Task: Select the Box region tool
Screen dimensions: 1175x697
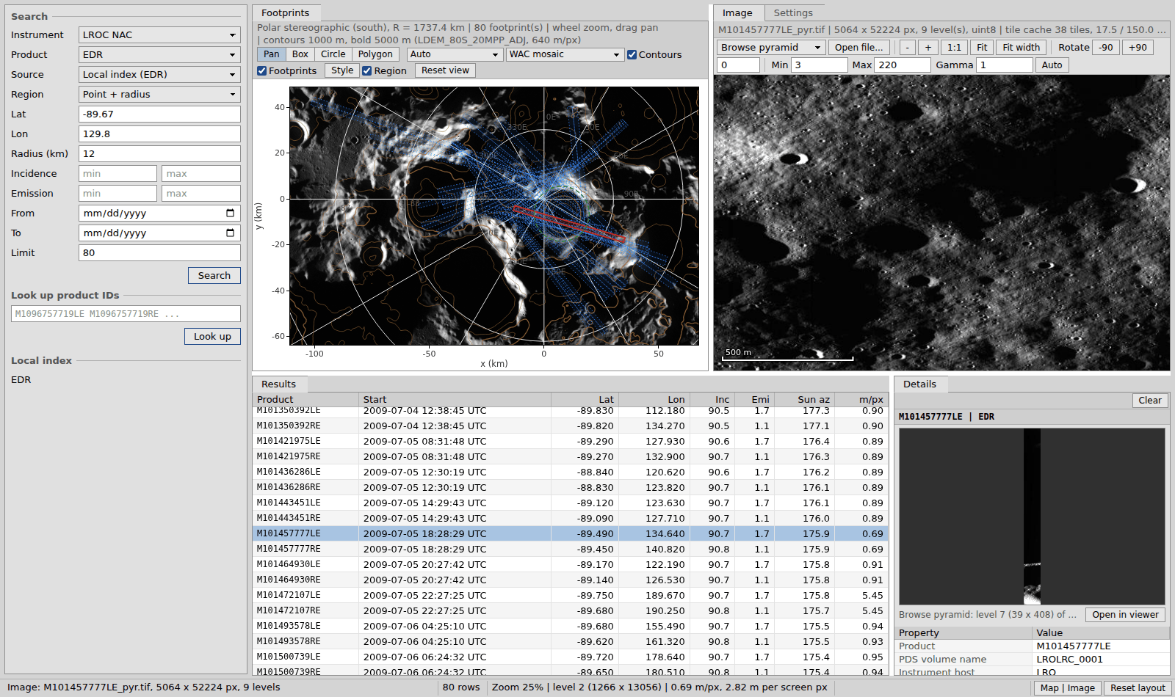Action: tap(300, 54)
